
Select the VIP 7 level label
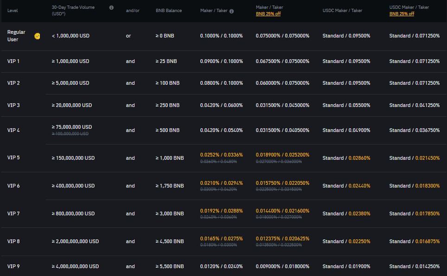pyautogui.click(x=13, y=213)
